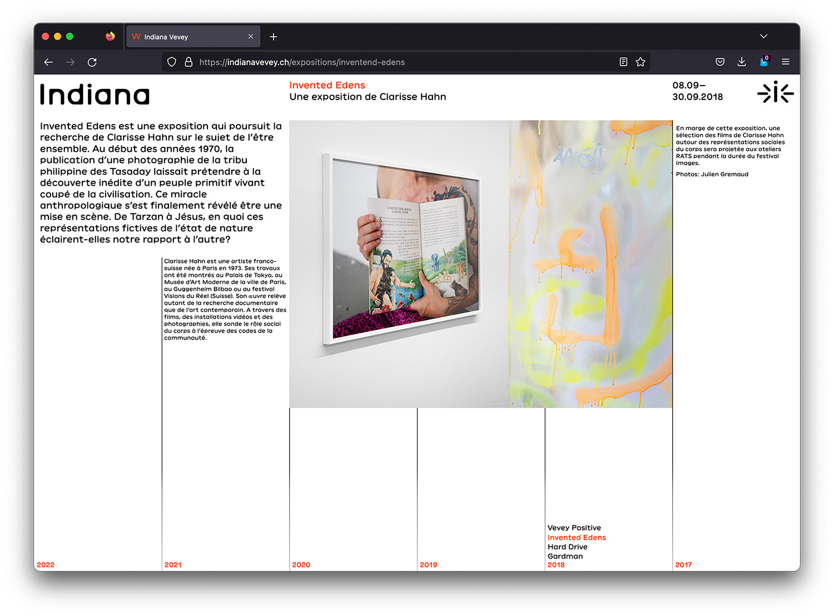
Task: Open the Firefox hamburger menu
Action: pyautogui.click(x=786, y=62)
